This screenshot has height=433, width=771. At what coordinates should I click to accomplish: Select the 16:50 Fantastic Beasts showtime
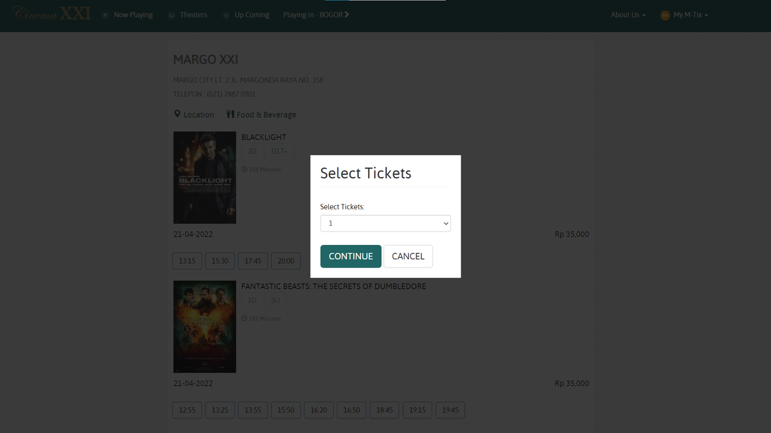(351, 410)
